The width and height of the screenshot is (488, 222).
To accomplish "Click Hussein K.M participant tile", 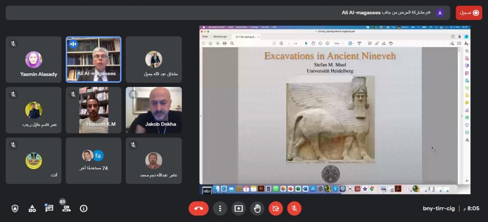I will (x=93, y=110).
